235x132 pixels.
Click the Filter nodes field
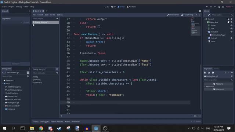222,15
